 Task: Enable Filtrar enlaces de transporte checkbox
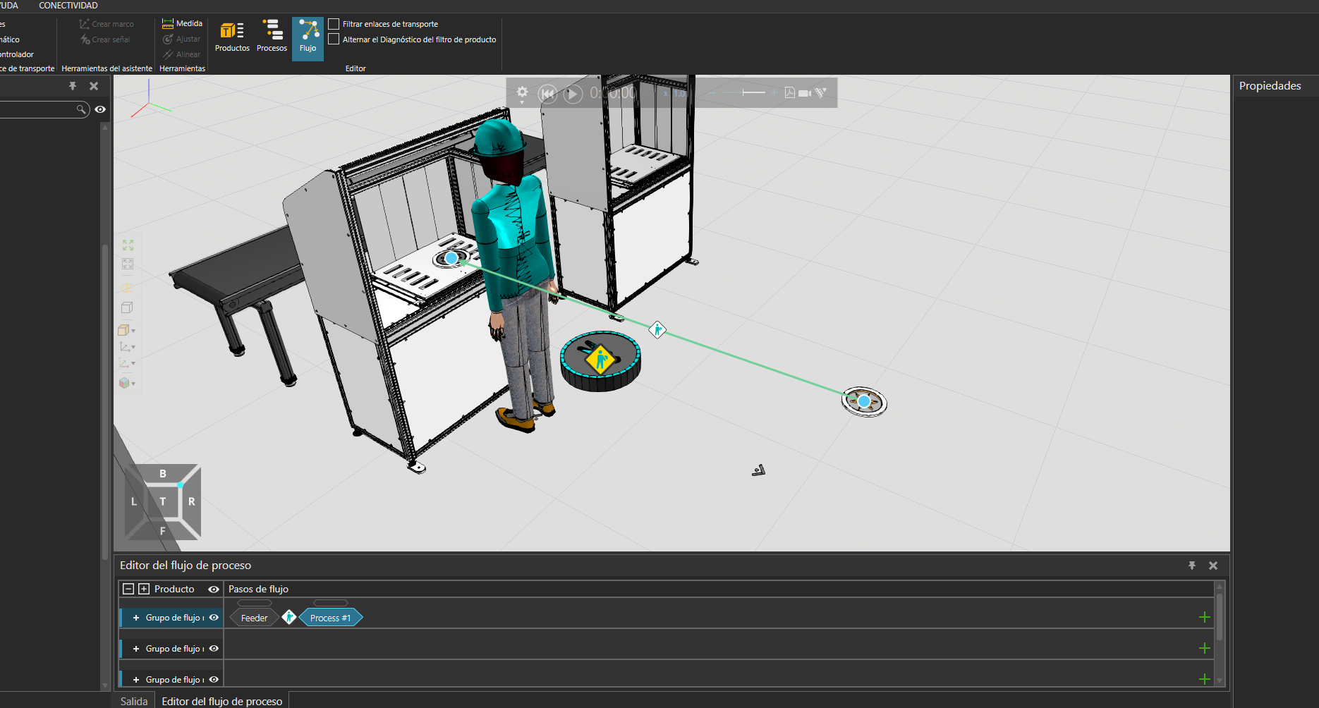(334, 24)
